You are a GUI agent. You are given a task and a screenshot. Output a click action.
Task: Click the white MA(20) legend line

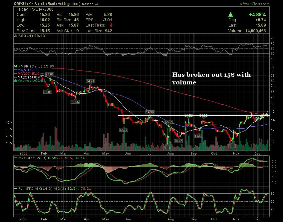pos(16,77)
